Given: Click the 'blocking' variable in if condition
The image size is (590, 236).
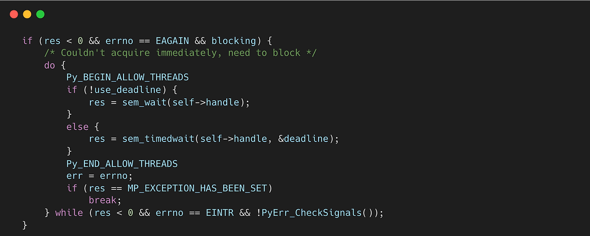Looking at the screenshot, I should coord(234,41).
